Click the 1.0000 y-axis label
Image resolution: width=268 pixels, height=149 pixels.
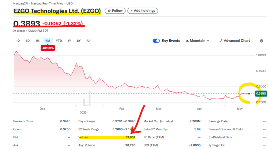pyautogui.click(x=261, y=55)
